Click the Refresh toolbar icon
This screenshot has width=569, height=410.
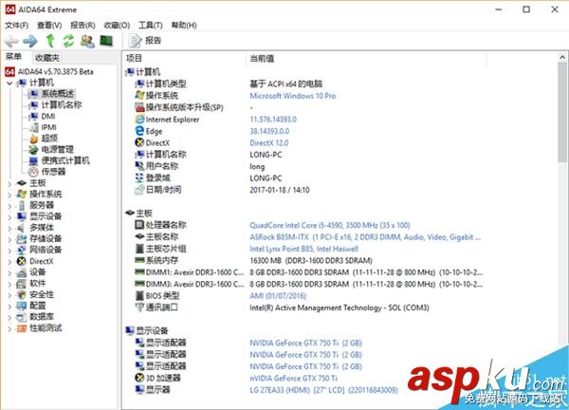point(68,41)
